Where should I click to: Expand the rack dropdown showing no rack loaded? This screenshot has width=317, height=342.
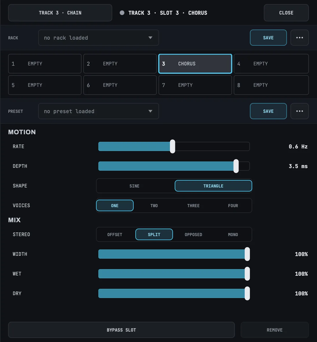tap(99, 38)
